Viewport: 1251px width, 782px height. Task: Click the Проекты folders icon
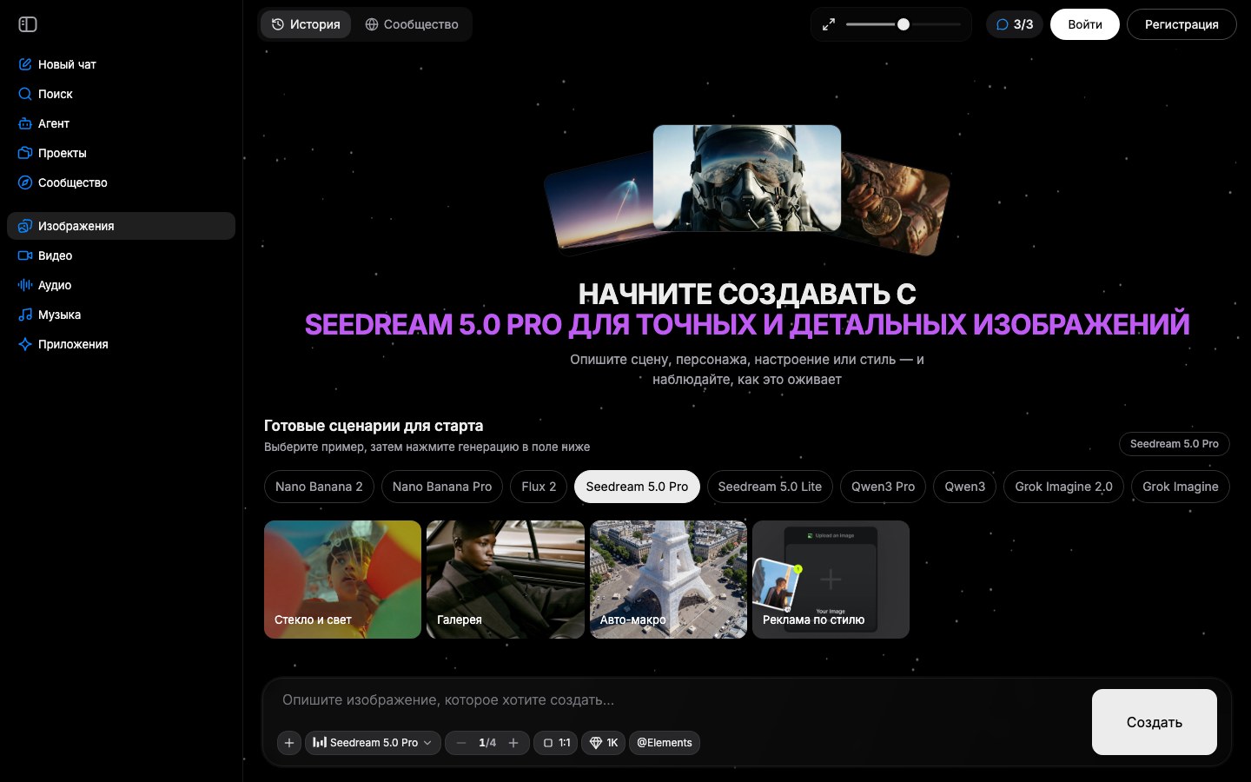click(x=25, y=153)
